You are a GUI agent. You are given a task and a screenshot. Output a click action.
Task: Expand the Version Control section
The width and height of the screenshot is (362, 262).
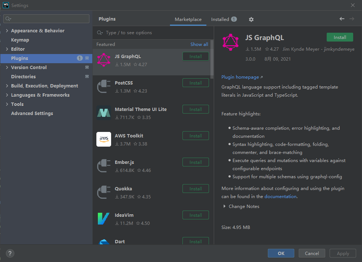[7, 67]
